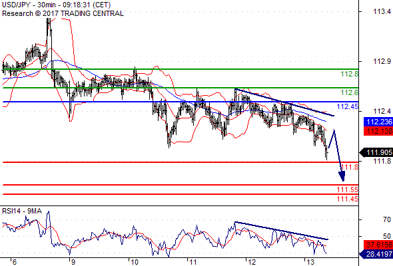This screenshot has width=393, height=266.
Task: Click the 28.4197 RSI value tag
Action: [376, 254]
